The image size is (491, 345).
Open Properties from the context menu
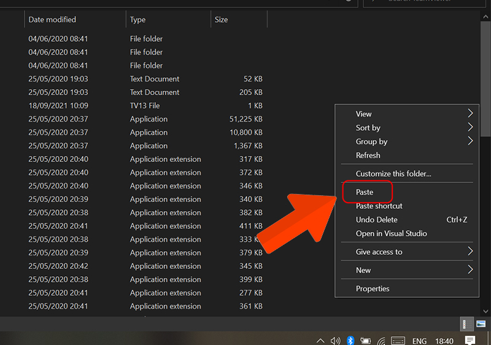[x=373, y=289]
